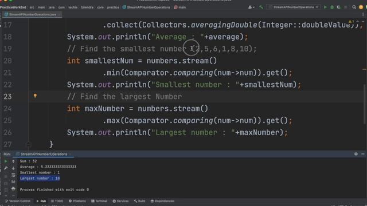Click 'Sum : 32' console output
The height and width of the screenshot is (206, 367).
28,161
